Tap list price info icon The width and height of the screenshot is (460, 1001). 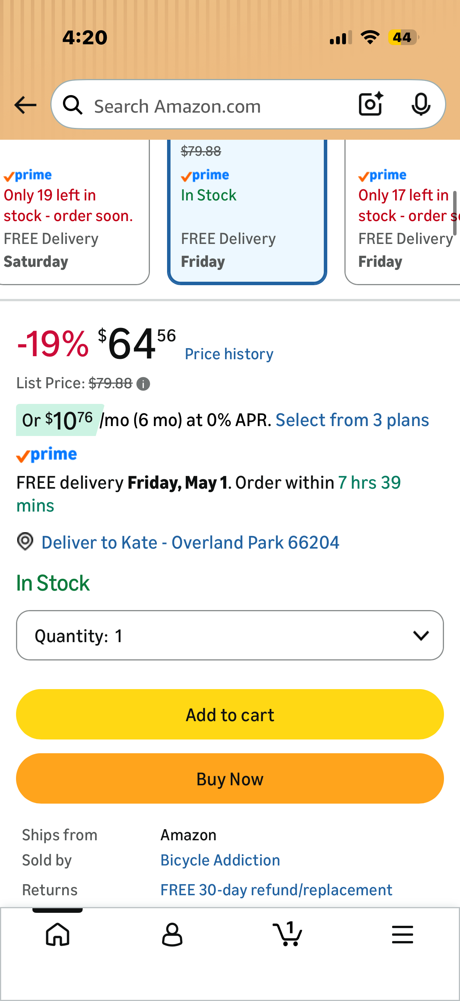(143, 384)
